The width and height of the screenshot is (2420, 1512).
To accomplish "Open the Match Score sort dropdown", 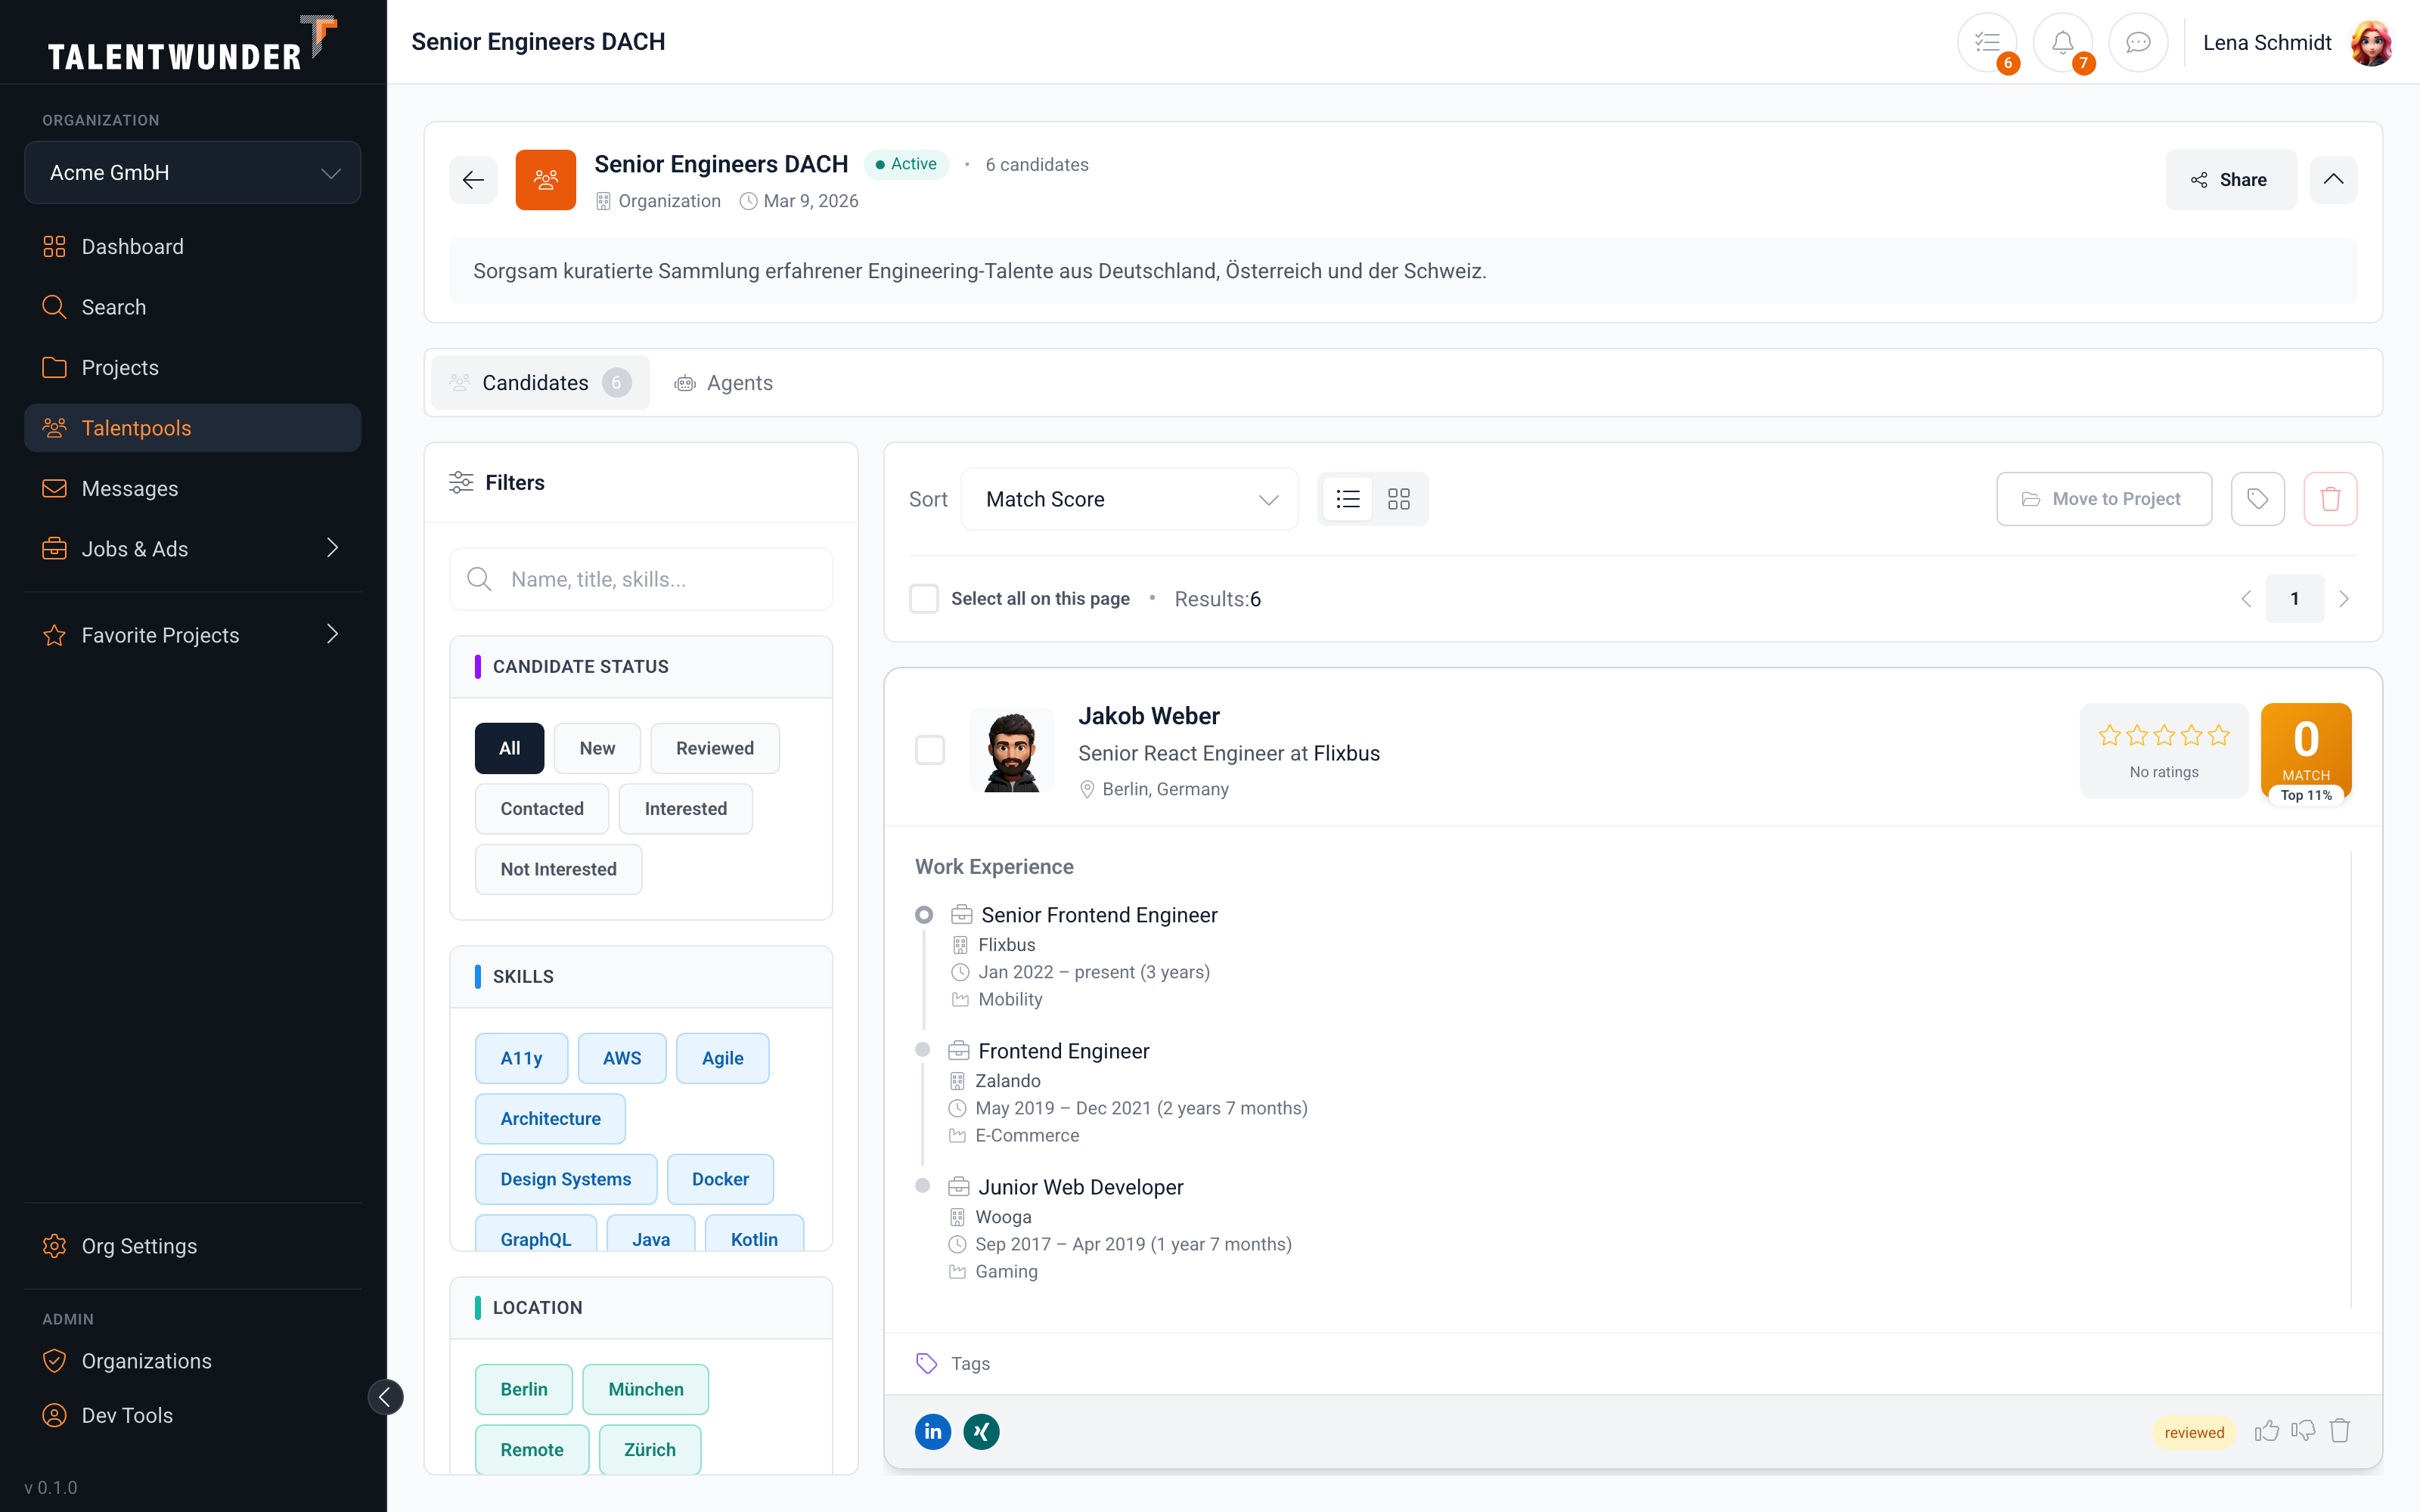I will click(1130, 499).
